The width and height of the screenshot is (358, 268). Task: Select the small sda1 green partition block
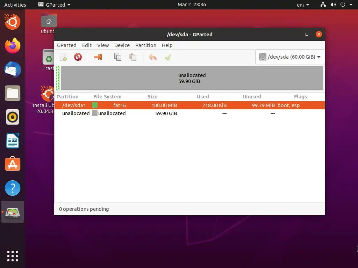coord(58,78)
